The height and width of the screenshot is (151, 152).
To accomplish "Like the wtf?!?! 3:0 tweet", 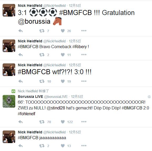I will pos(63,81).
